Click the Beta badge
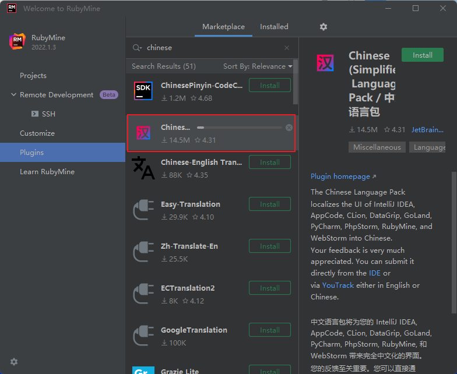457x374 pixels. tap(108, 95)
